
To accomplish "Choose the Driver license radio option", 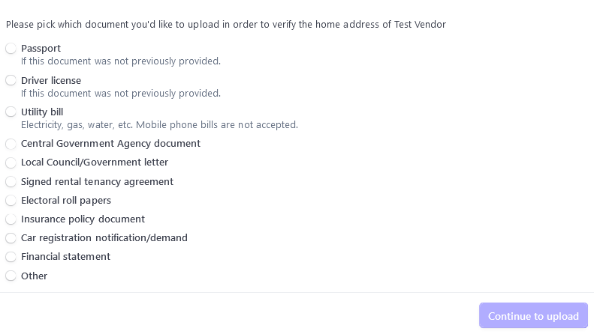I will [x=11, y=80].
